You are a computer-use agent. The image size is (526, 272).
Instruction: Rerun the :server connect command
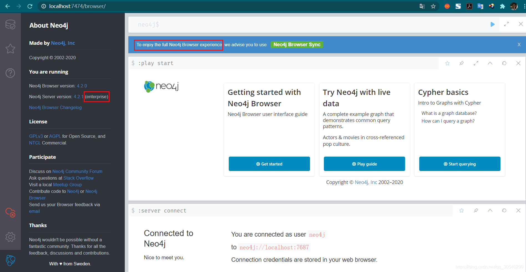click(x=504, y=211)
